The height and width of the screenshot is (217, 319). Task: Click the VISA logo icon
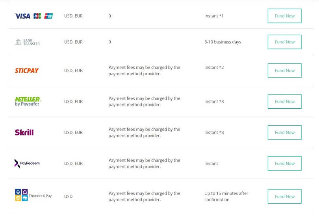click(x=22, y=16)
